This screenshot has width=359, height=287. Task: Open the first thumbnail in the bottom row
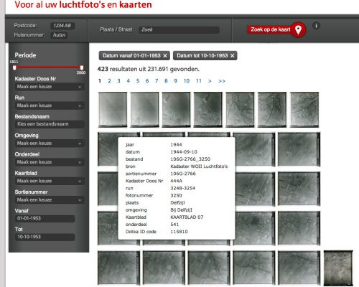tap(118, 268)
